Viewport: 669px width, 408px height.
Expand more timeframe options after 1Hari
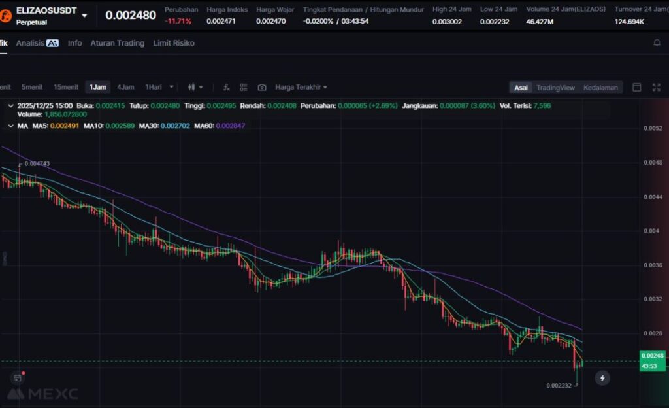[x=172, y=87]
